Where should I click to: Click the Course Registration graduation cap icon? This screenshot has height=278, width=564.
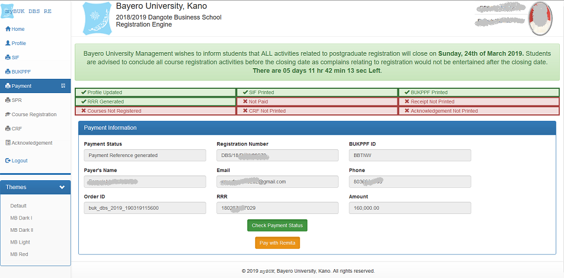[8, 114]
